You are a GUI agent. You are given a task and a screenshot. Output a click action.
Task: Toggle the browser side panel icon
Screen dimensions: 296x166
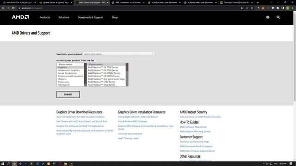pyautogui.click(x=283, y=8)
